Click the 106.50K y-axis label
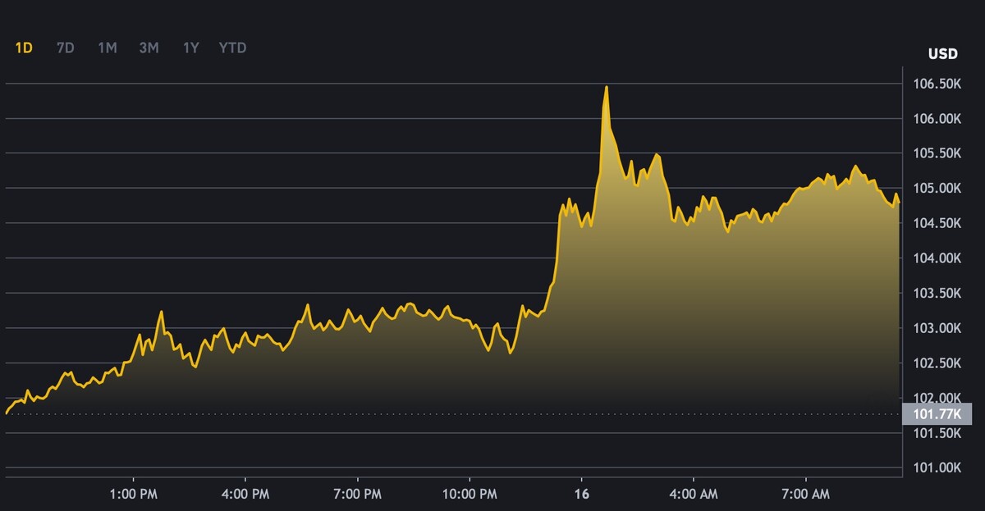 937,84
